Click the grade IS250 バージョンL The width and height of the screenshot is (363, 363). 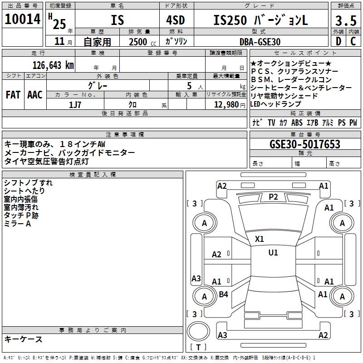click(260, 20)
